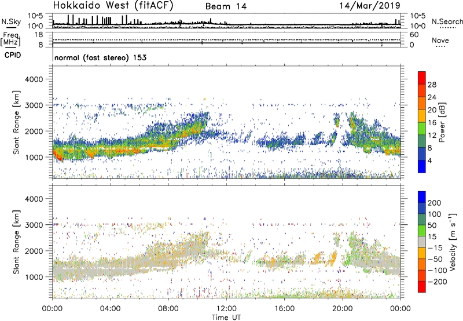The image size is (463, 321).
Task: Click the 'N.Search' legend label
Action: coord(447,21)
